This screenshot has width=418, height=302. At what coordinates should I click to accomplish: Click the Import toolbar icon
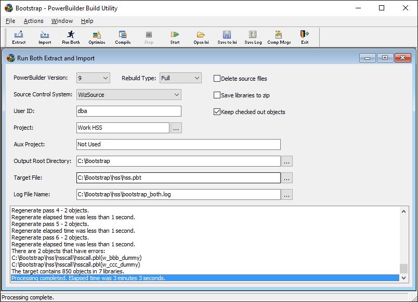click(45, 37)
